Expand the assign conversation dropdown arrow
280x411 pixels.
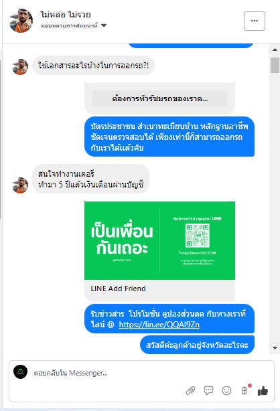[104, 25]
